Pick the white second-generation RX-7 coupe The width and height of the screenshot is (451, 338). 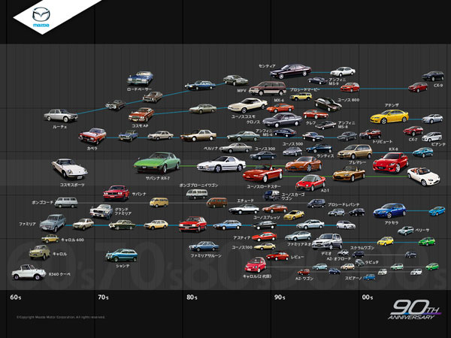(221, 164)
